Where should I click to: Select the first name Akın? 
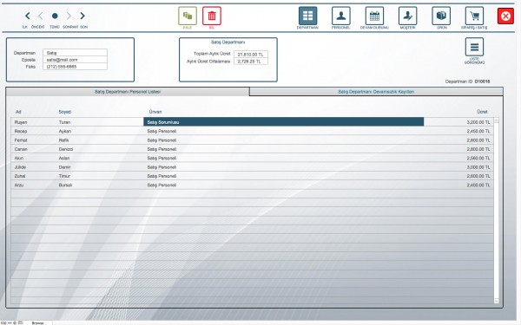[19, 159]
